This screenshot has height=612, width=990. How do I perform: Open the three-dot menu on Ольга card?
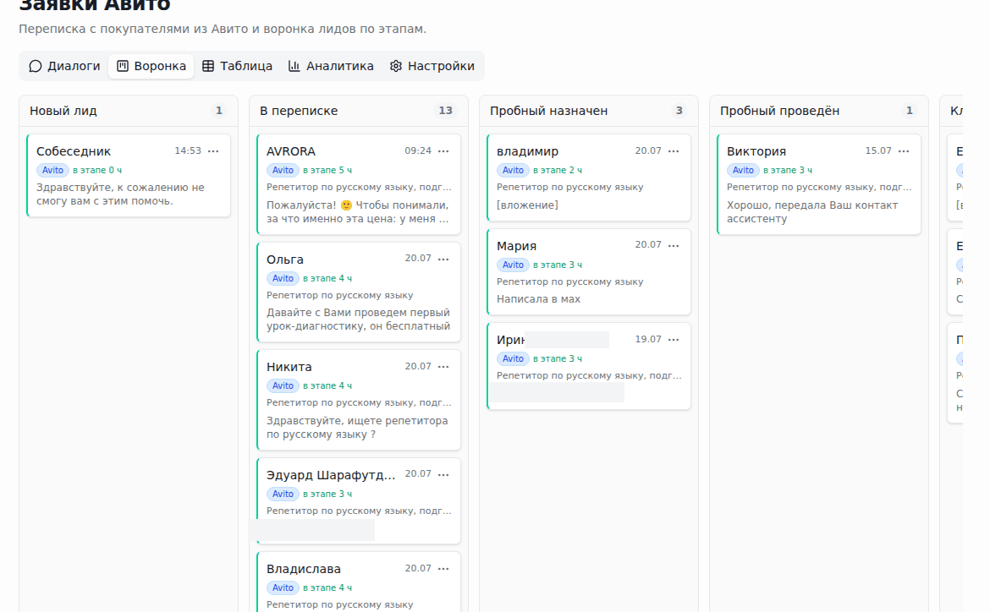click(x=444, y=259)
